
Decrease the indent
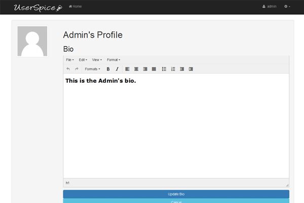pyautogui.click(x=182, y=69)
